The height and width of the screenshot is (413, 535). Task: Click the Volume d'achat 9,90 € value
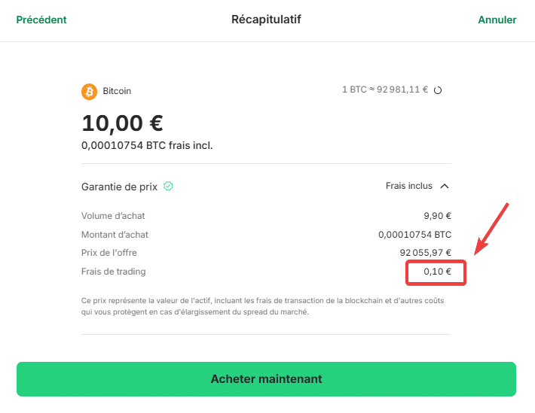437,216
